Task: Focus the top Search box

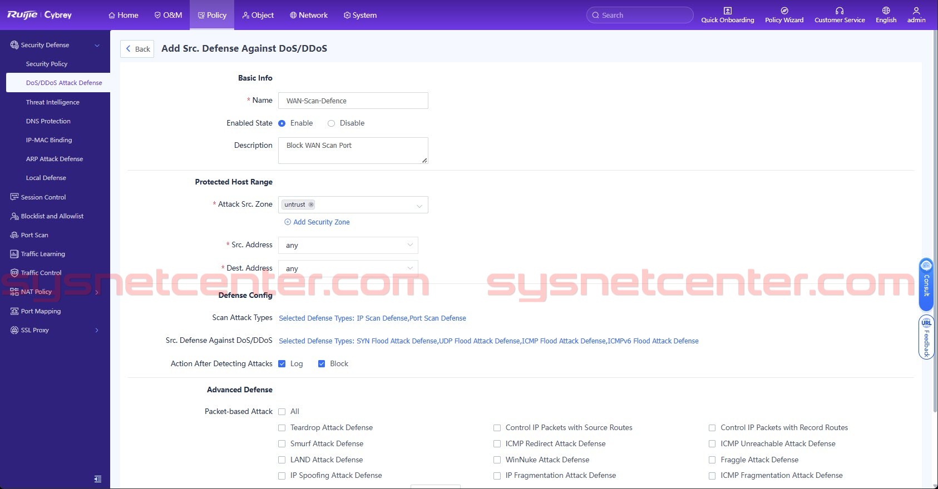Action: [x=640, y=15]
